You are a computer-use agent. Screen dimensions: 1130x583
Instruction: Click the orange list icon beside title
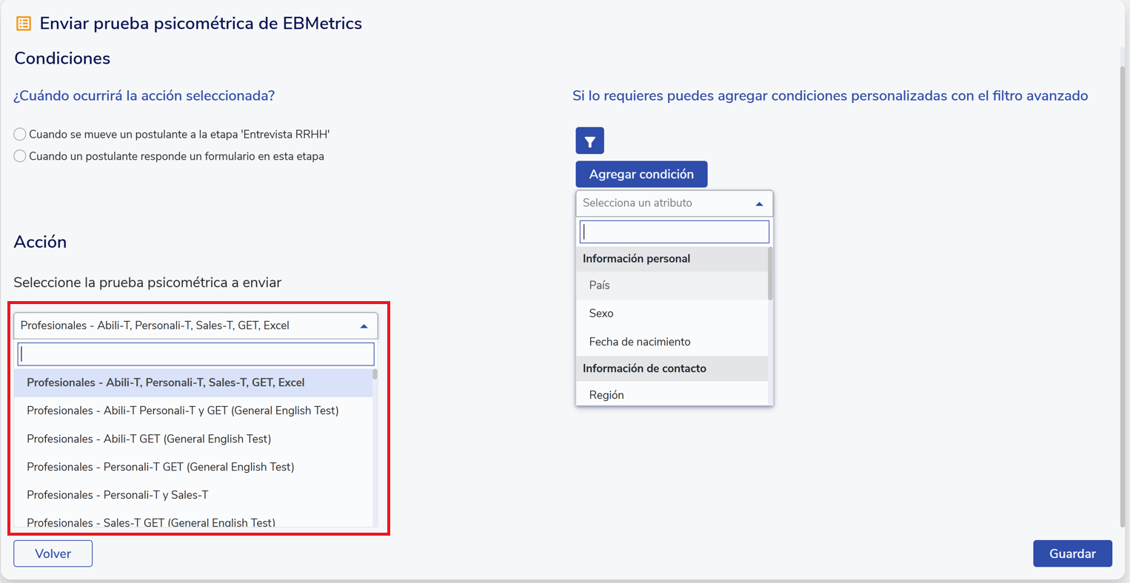pos(24,24)
